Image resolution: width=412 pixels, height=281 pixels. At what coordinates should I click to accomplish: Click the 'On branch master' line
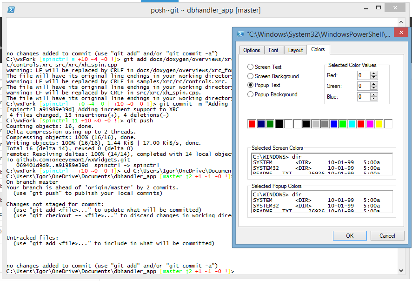click(33, 182)
